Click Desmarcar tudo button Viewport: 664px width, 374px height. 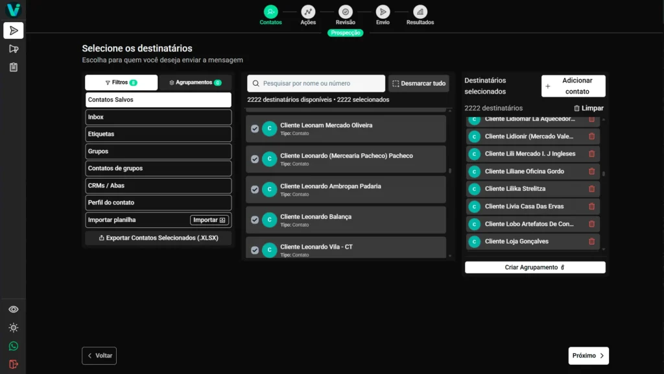[418, 83]
